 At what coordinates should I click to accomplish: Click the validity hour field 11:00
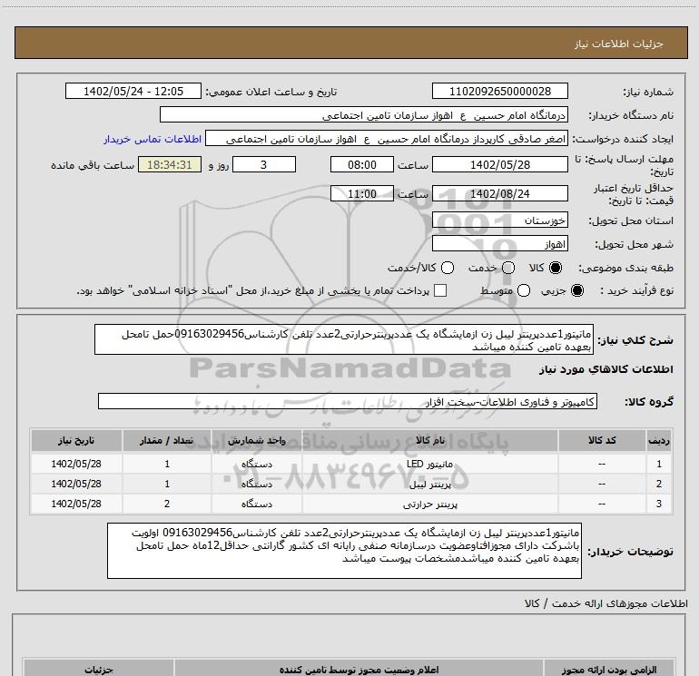click(362, 194)
